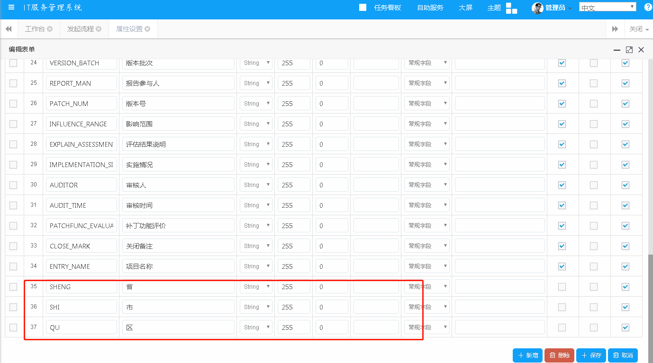The image size is (653, 363).
Task: Click the red 删除 button
Action: click(x=559, y=355)
